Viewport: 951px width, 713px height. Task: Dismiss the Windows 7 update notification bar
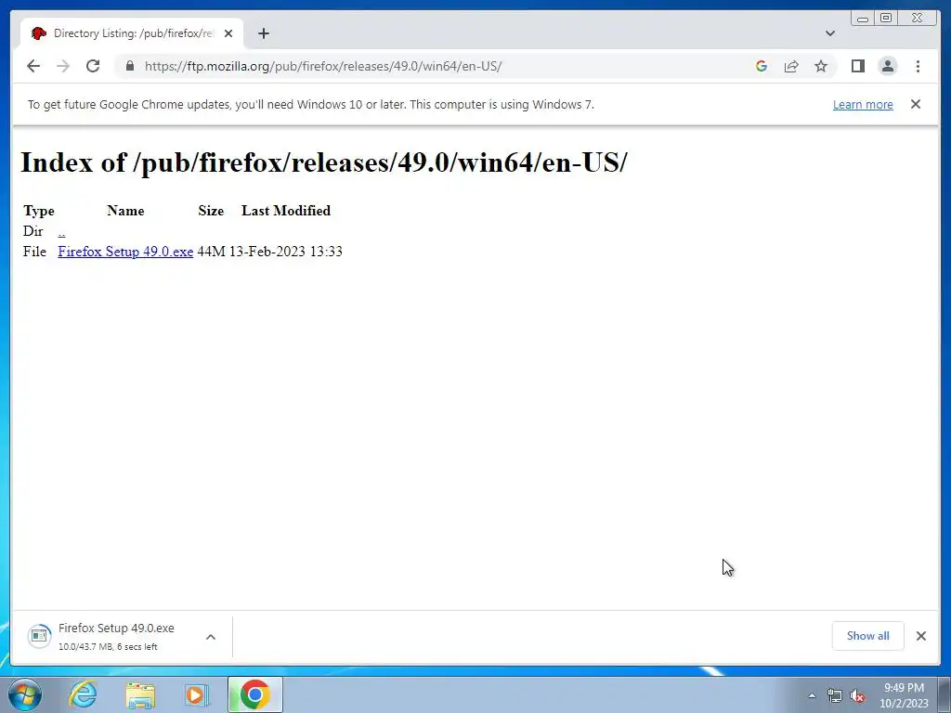click(x=916, y=104)
